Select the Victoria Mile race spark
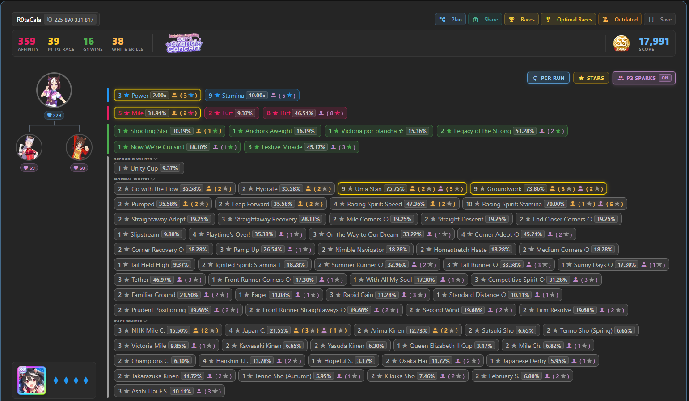Screen dimensions: 689x401 (166, 346)
